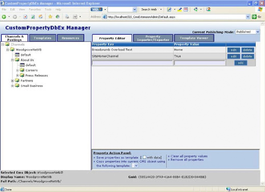Open the Template Viewer tab
This screenshot has height=192, width=265.
194,38
